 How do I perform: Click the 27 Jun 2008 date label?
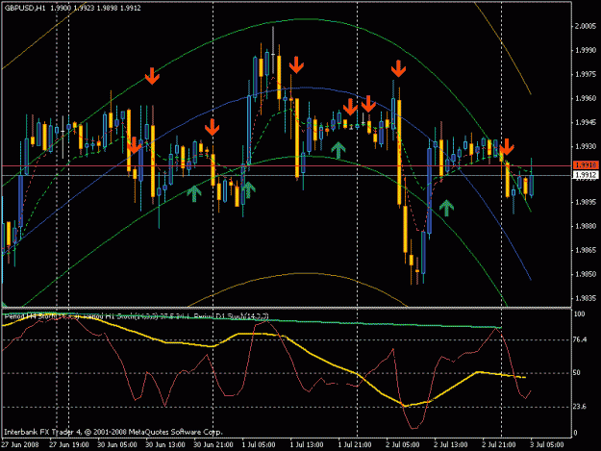[x=20, y=444]
